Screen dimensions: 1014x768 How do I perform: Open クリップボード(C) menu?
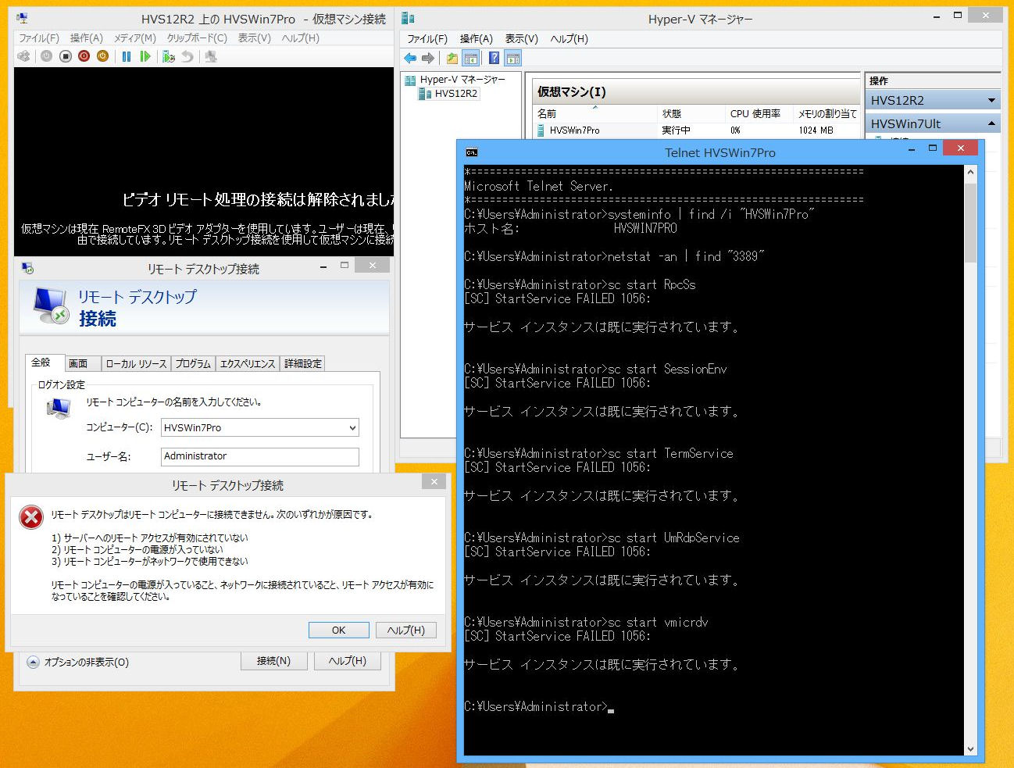[x=197, y=38]
